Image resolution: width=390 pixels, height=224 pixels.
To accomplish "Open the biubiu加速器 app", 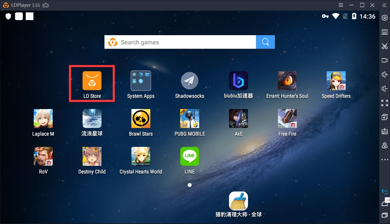I will (238, 81).
